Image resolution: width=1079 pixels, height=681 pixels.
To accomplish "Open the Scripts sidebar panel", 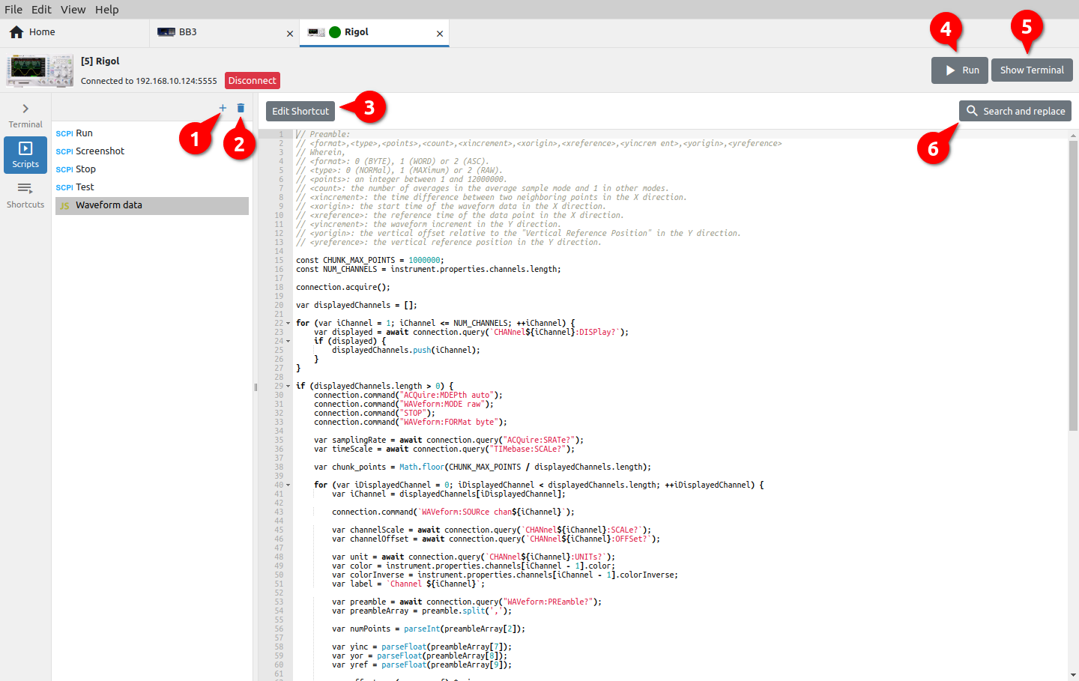I will click(x=25, y=155).
